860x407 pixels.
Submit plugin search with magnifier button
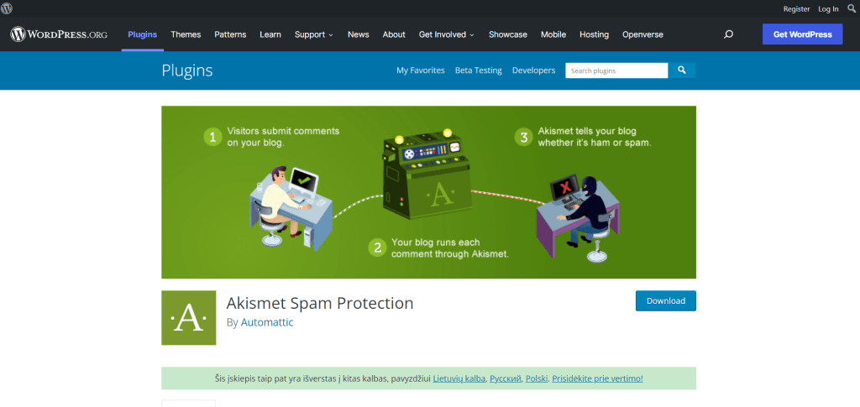point(682,70)
